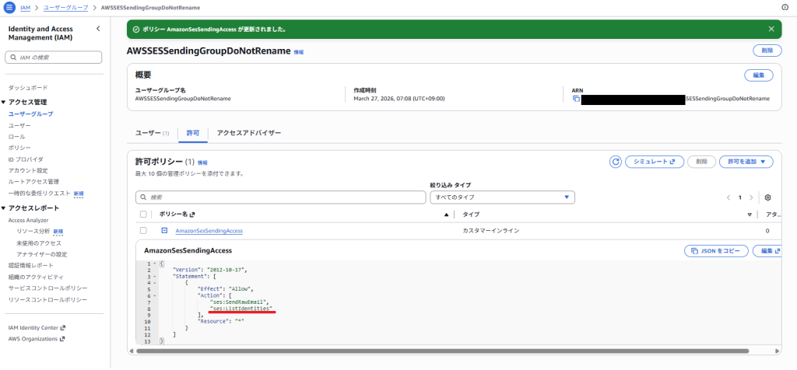Collapse the アクセス管理 sidebar section
This screenshot has height=370, width=797.
click(x=4, y=103)
